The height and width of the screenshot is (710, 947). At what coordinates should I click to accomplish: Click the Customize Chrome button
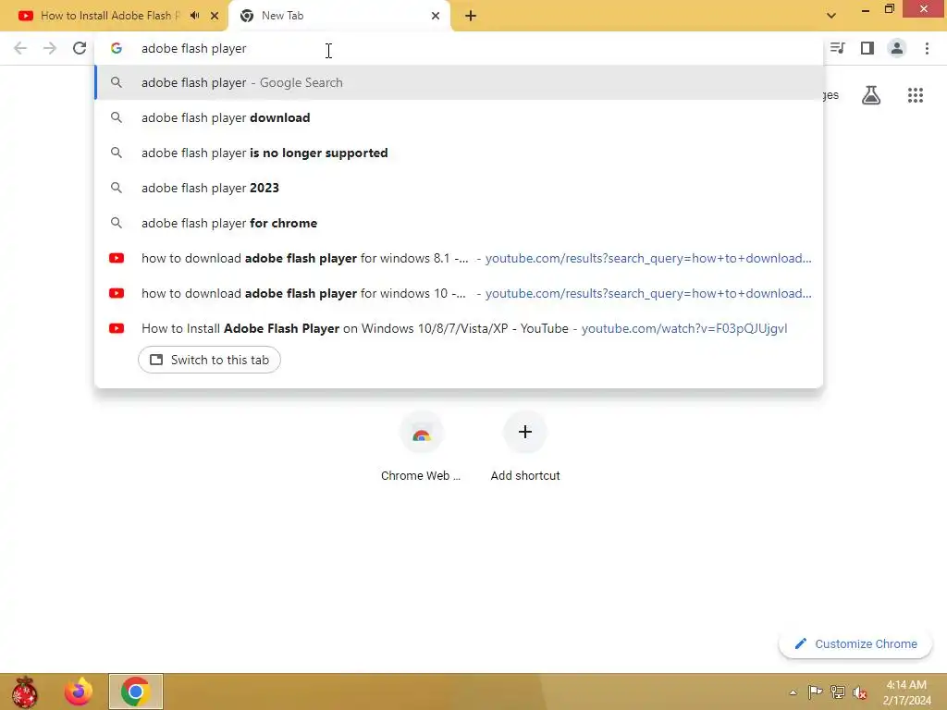[x=855, y=643]
